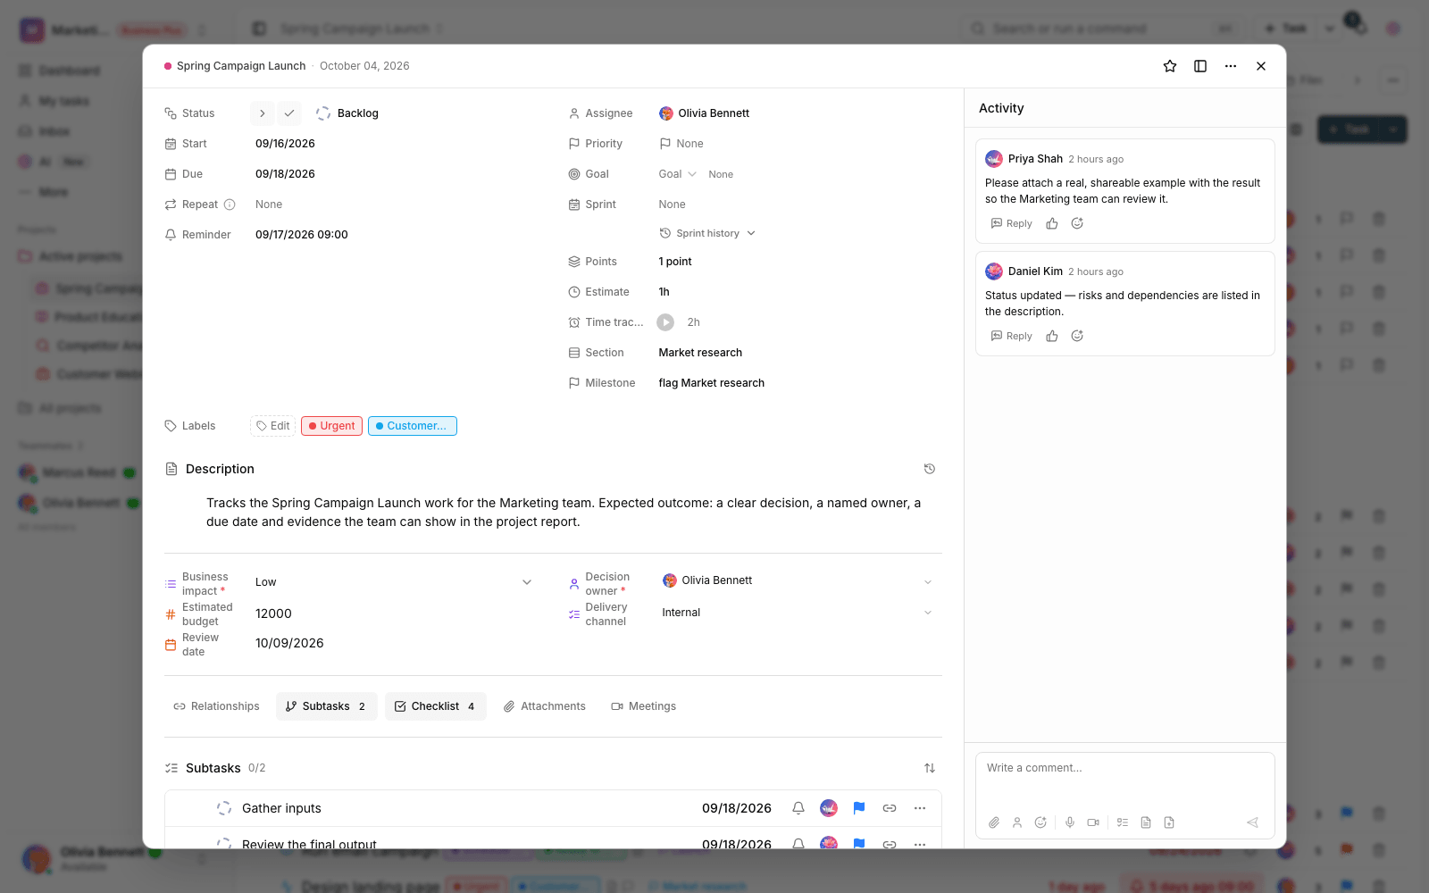The height and width of the screenshot is (893, 1429).
Task: Star this task as favorite
Action: click(x=1170, y=66)
